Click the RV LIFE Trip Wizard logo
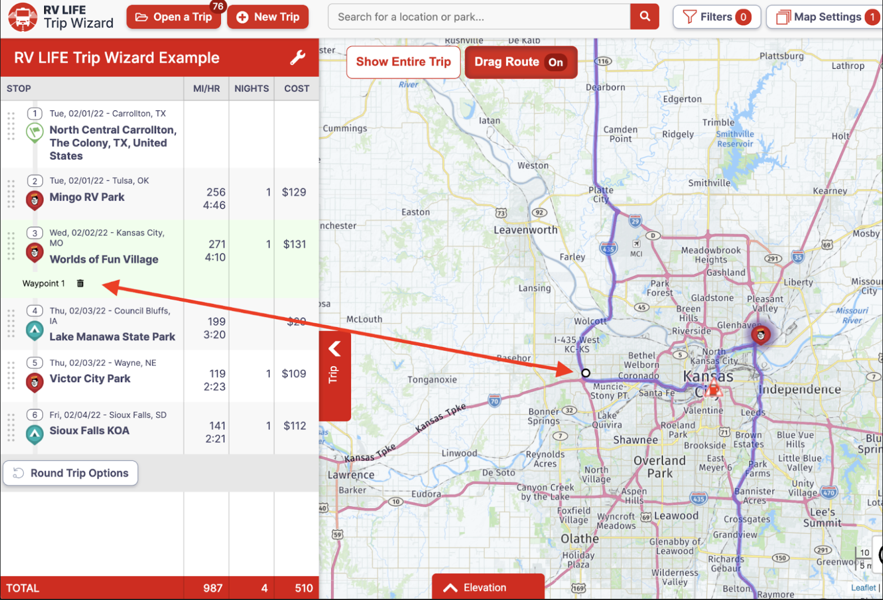This screenshot has height=600, width=883. pos(60,16)
